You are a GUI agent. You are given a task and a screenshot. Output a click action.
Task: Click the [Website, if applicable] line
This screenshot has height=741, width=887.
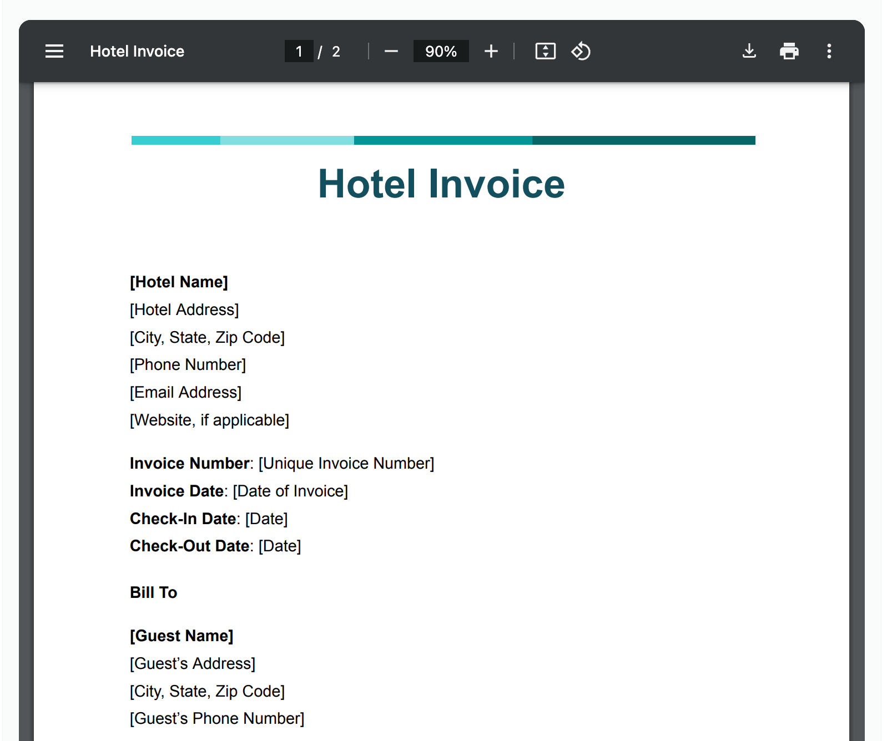[209, 420]
